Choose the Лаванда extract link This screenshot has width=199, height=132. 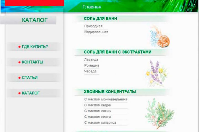click(91, 60)
